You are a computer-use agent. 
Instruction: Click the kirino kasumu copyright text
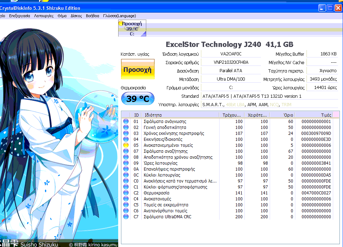[x=93, y=245]
